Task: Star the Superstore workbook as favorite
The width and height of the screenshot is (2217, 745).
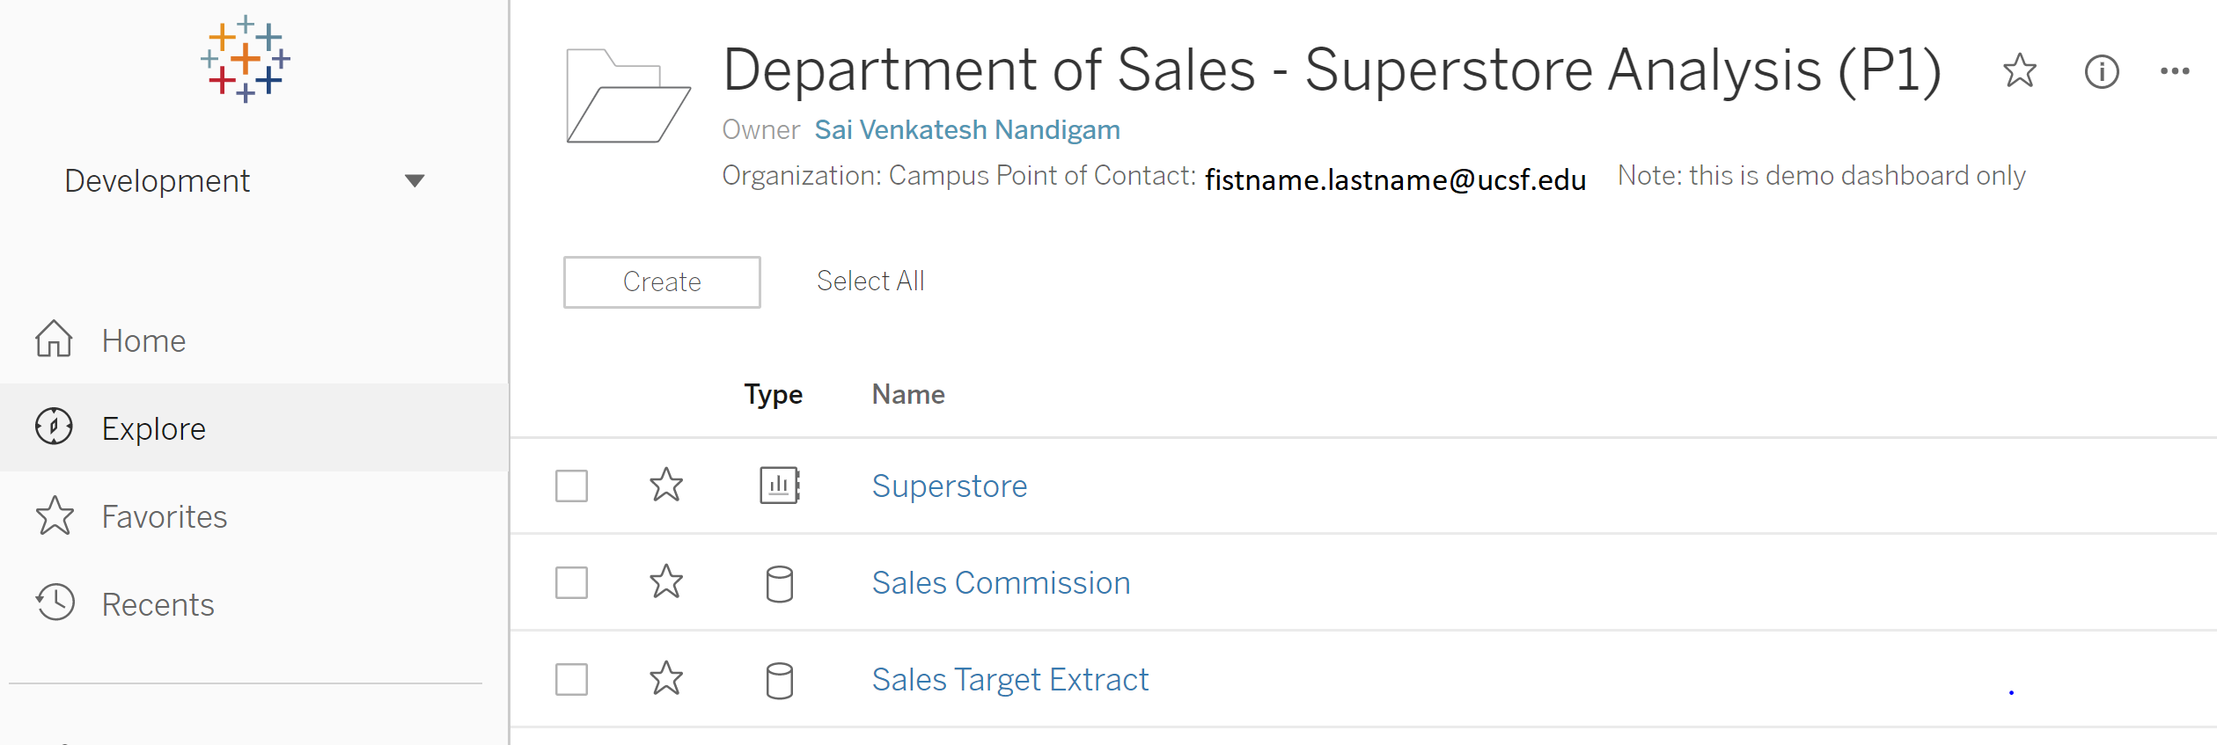Action: (666, 485)
